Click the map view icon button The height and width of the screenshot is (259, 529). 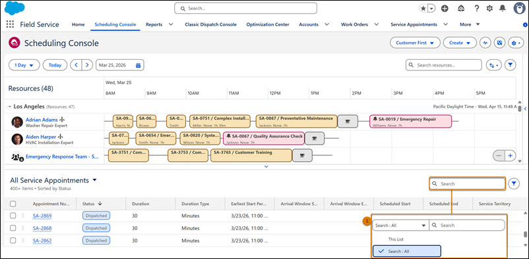point(500,43)
